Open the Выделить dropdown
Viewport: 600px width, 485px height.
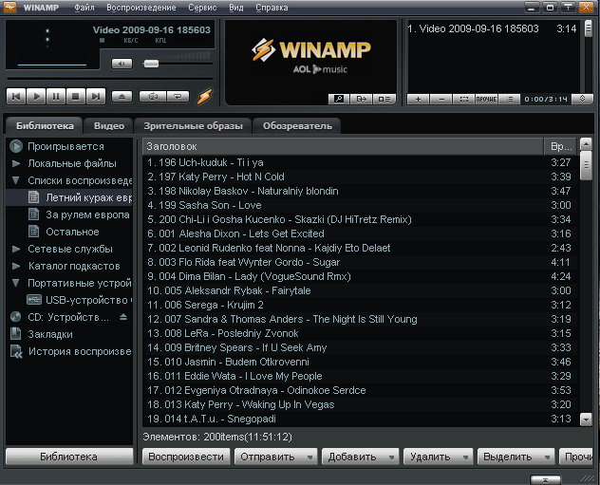516,457
